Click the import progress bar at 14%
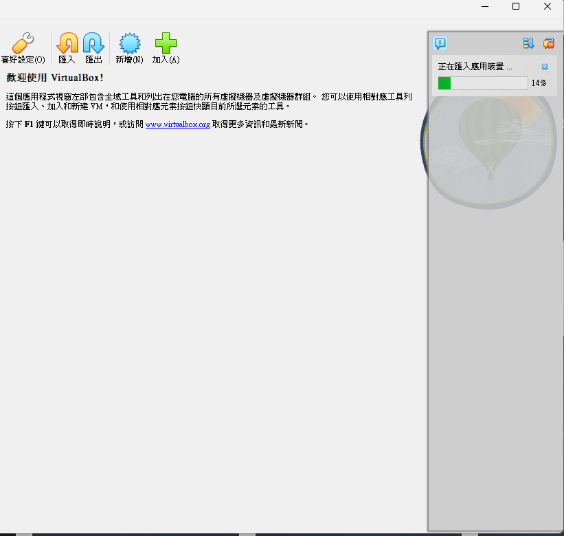The image size is (564, 536). pos(483,83)
